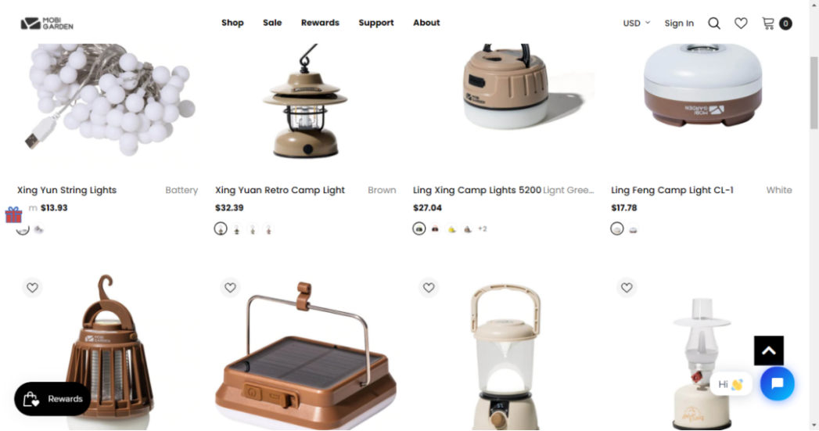Open the blue chat bubble
Screen dimensions: 819x431
(778, 384)
